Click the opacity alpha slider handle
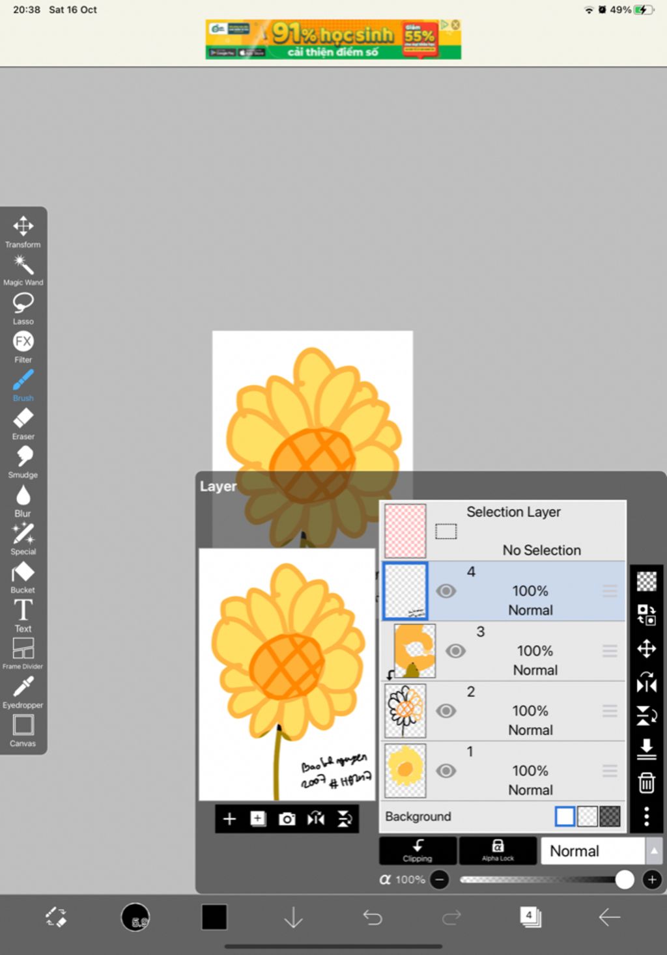 coord(625,880)
